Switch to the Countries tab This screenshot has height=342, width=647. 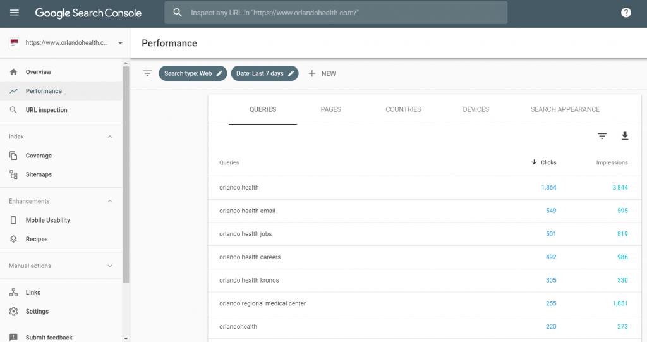point(403,109)
